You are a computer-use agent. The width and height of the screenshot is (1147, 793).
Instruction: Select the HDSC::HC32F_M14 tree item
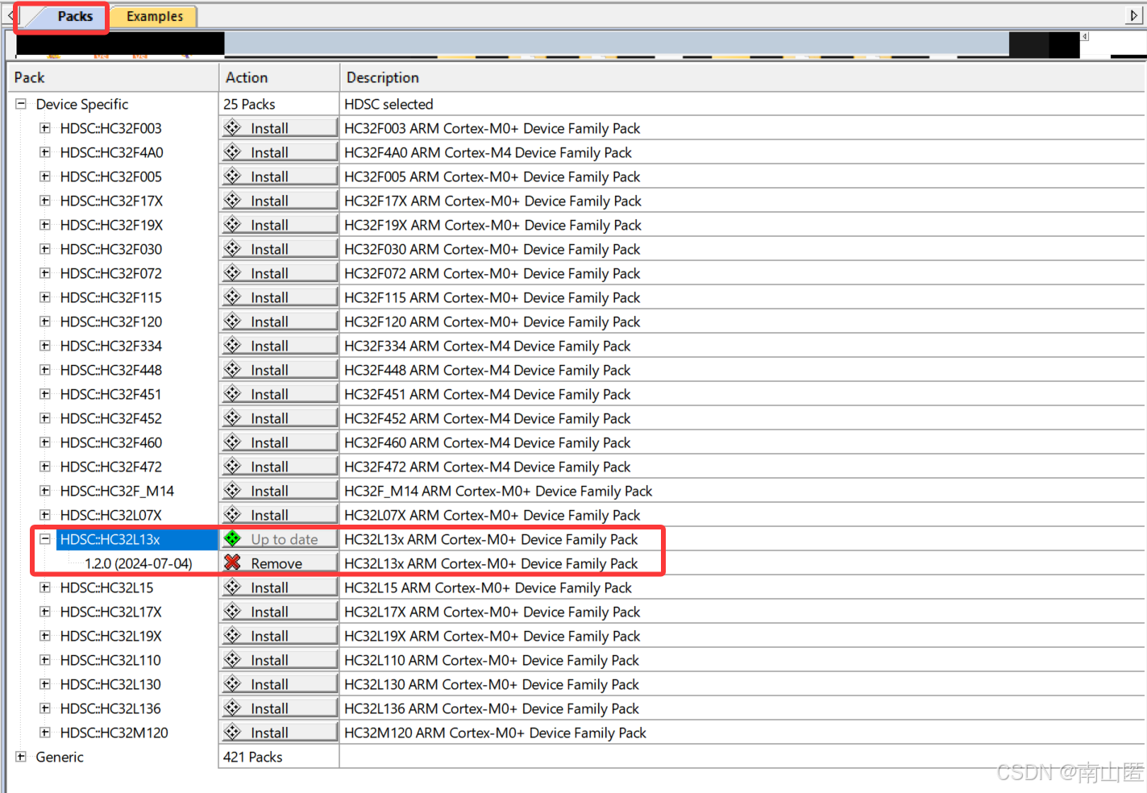click(117, 491)
